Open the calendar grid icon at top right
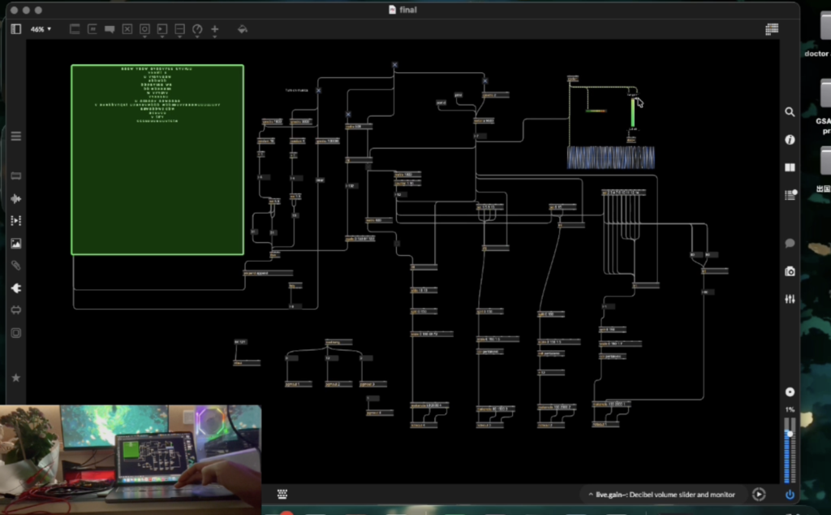831x515 pixels. 772,29
